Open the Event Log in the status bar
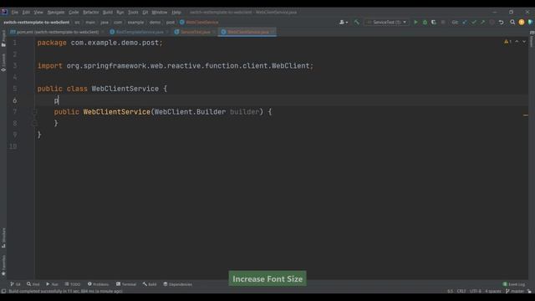Viewport: 535px width, 301px height. tap(514, 284)
